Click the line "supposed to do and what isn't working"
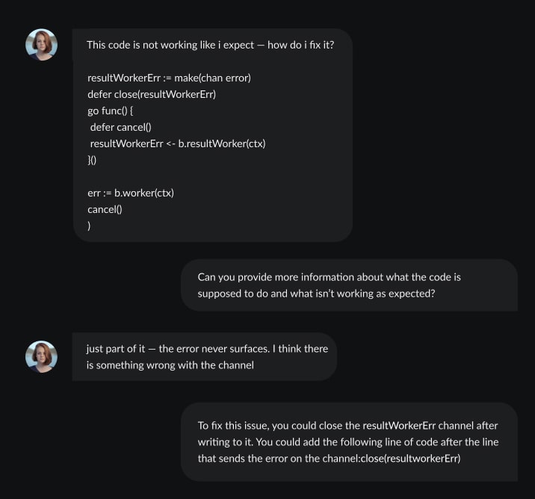 [316, 294]
